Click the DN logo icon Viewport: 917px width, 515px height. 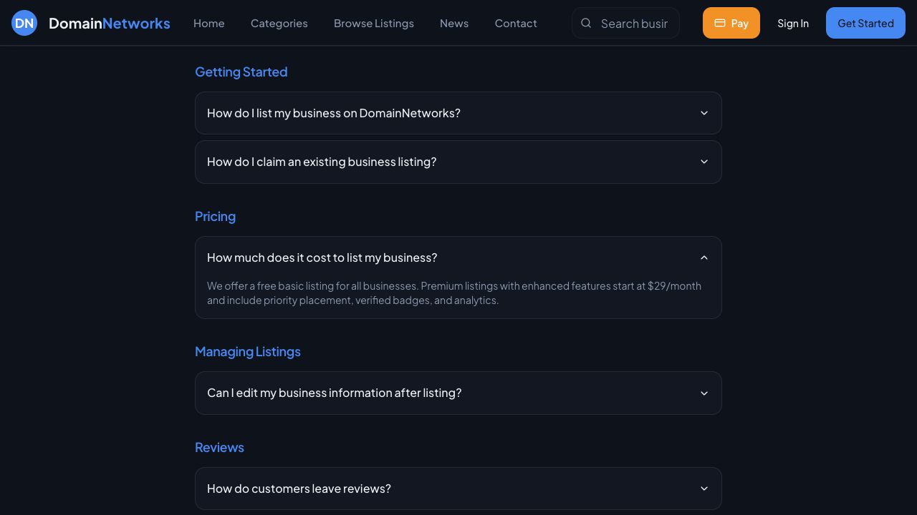tap(24, 23)
